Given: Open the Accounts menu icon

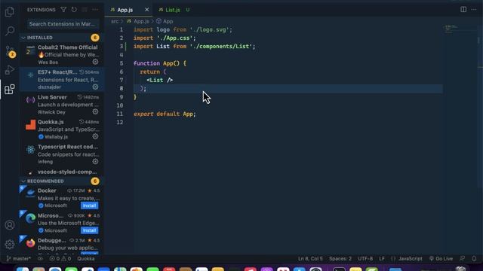Looking at the screenshot, I should pos(10,225).
